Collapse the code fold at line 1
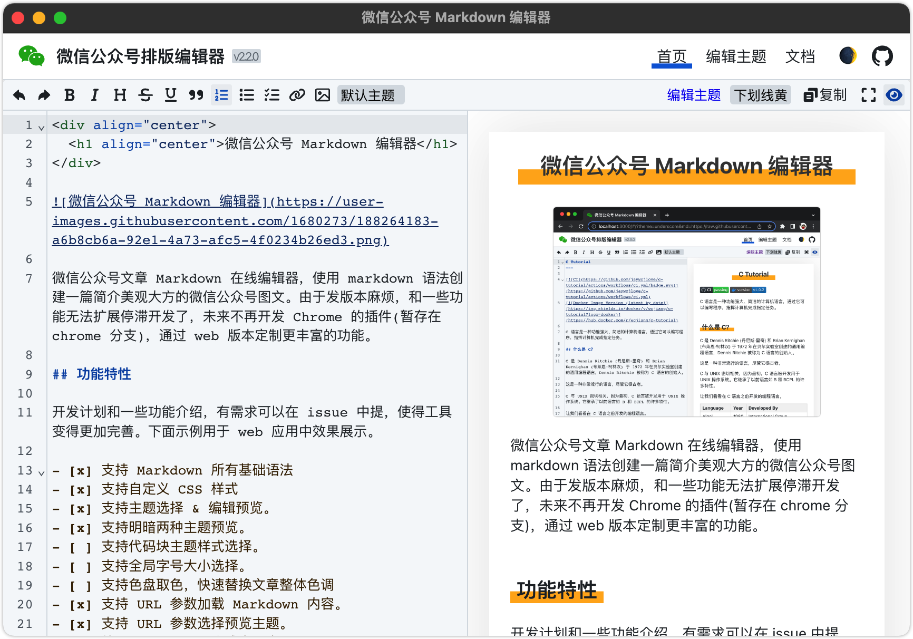This screenshot has width=913, height=639. coord(41,127)
